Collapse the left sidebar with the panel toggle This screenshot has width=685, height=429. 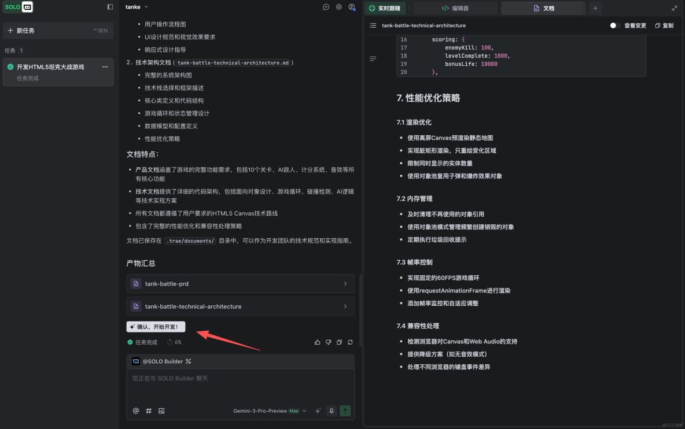[109, 6]
